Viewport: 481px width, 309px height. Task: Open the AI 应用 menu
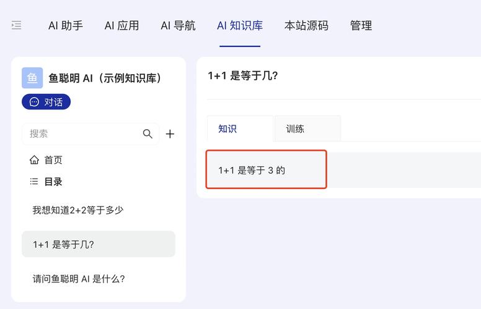pyautogui.click(x=121, y=25)
